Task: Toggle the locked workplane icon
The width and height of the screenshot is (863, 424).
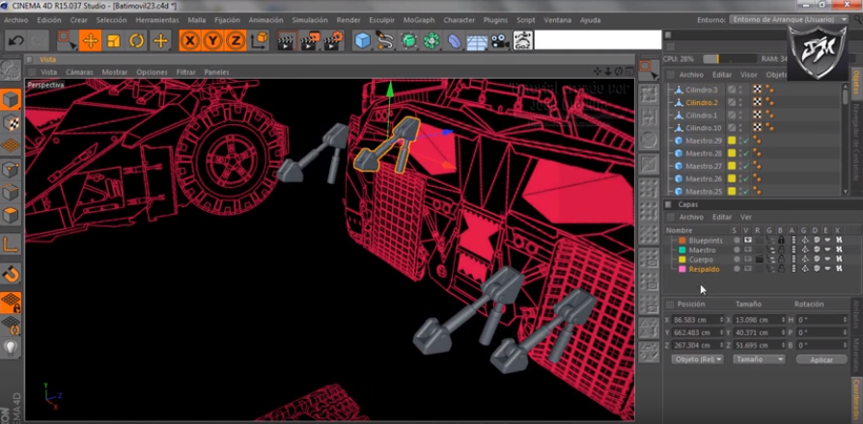Action: click(11, 302)
